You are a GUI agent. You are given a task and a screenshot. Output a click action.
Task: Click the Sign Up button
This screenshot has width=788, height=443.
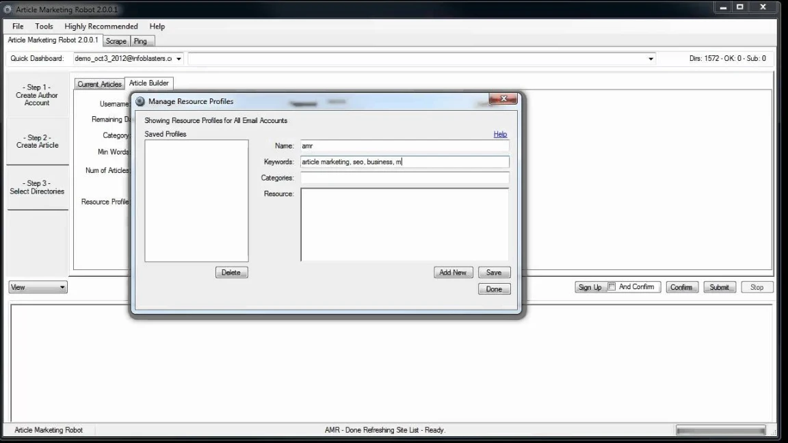pyautogui.click(x=590, y=287)
